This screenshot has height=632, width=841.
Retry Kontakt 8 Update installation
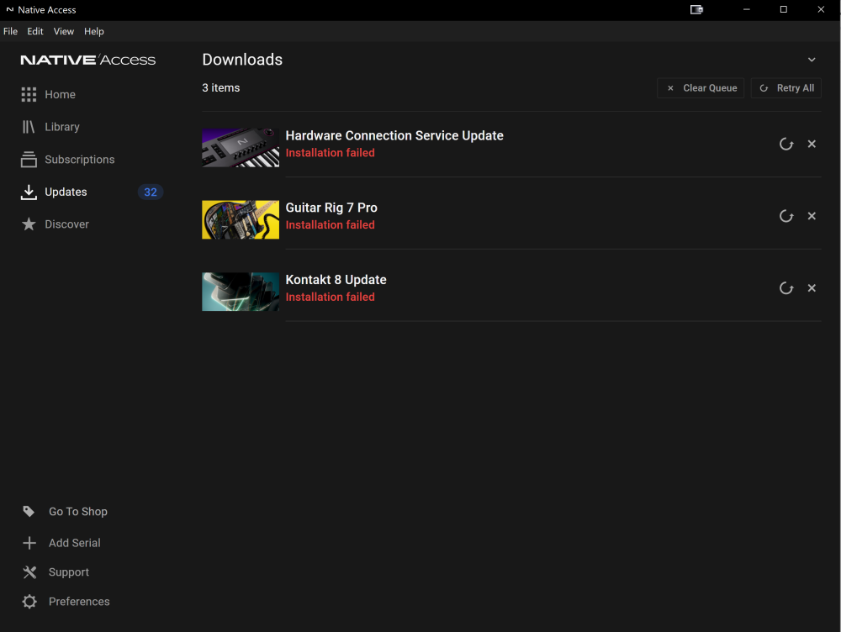(785, 288)
